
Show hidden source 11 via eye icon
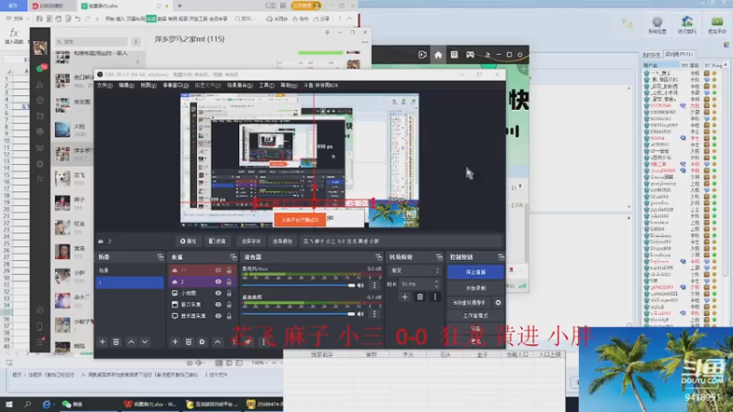218,270
